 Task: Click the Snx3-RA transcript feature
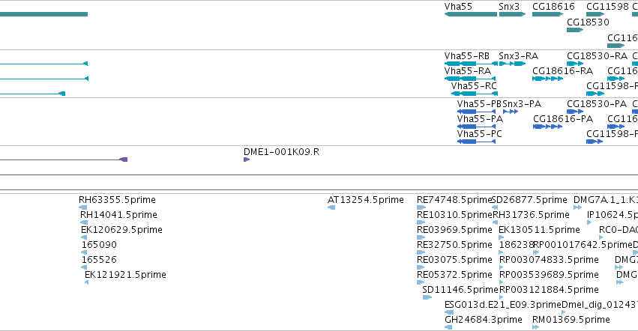coord(512,64)
